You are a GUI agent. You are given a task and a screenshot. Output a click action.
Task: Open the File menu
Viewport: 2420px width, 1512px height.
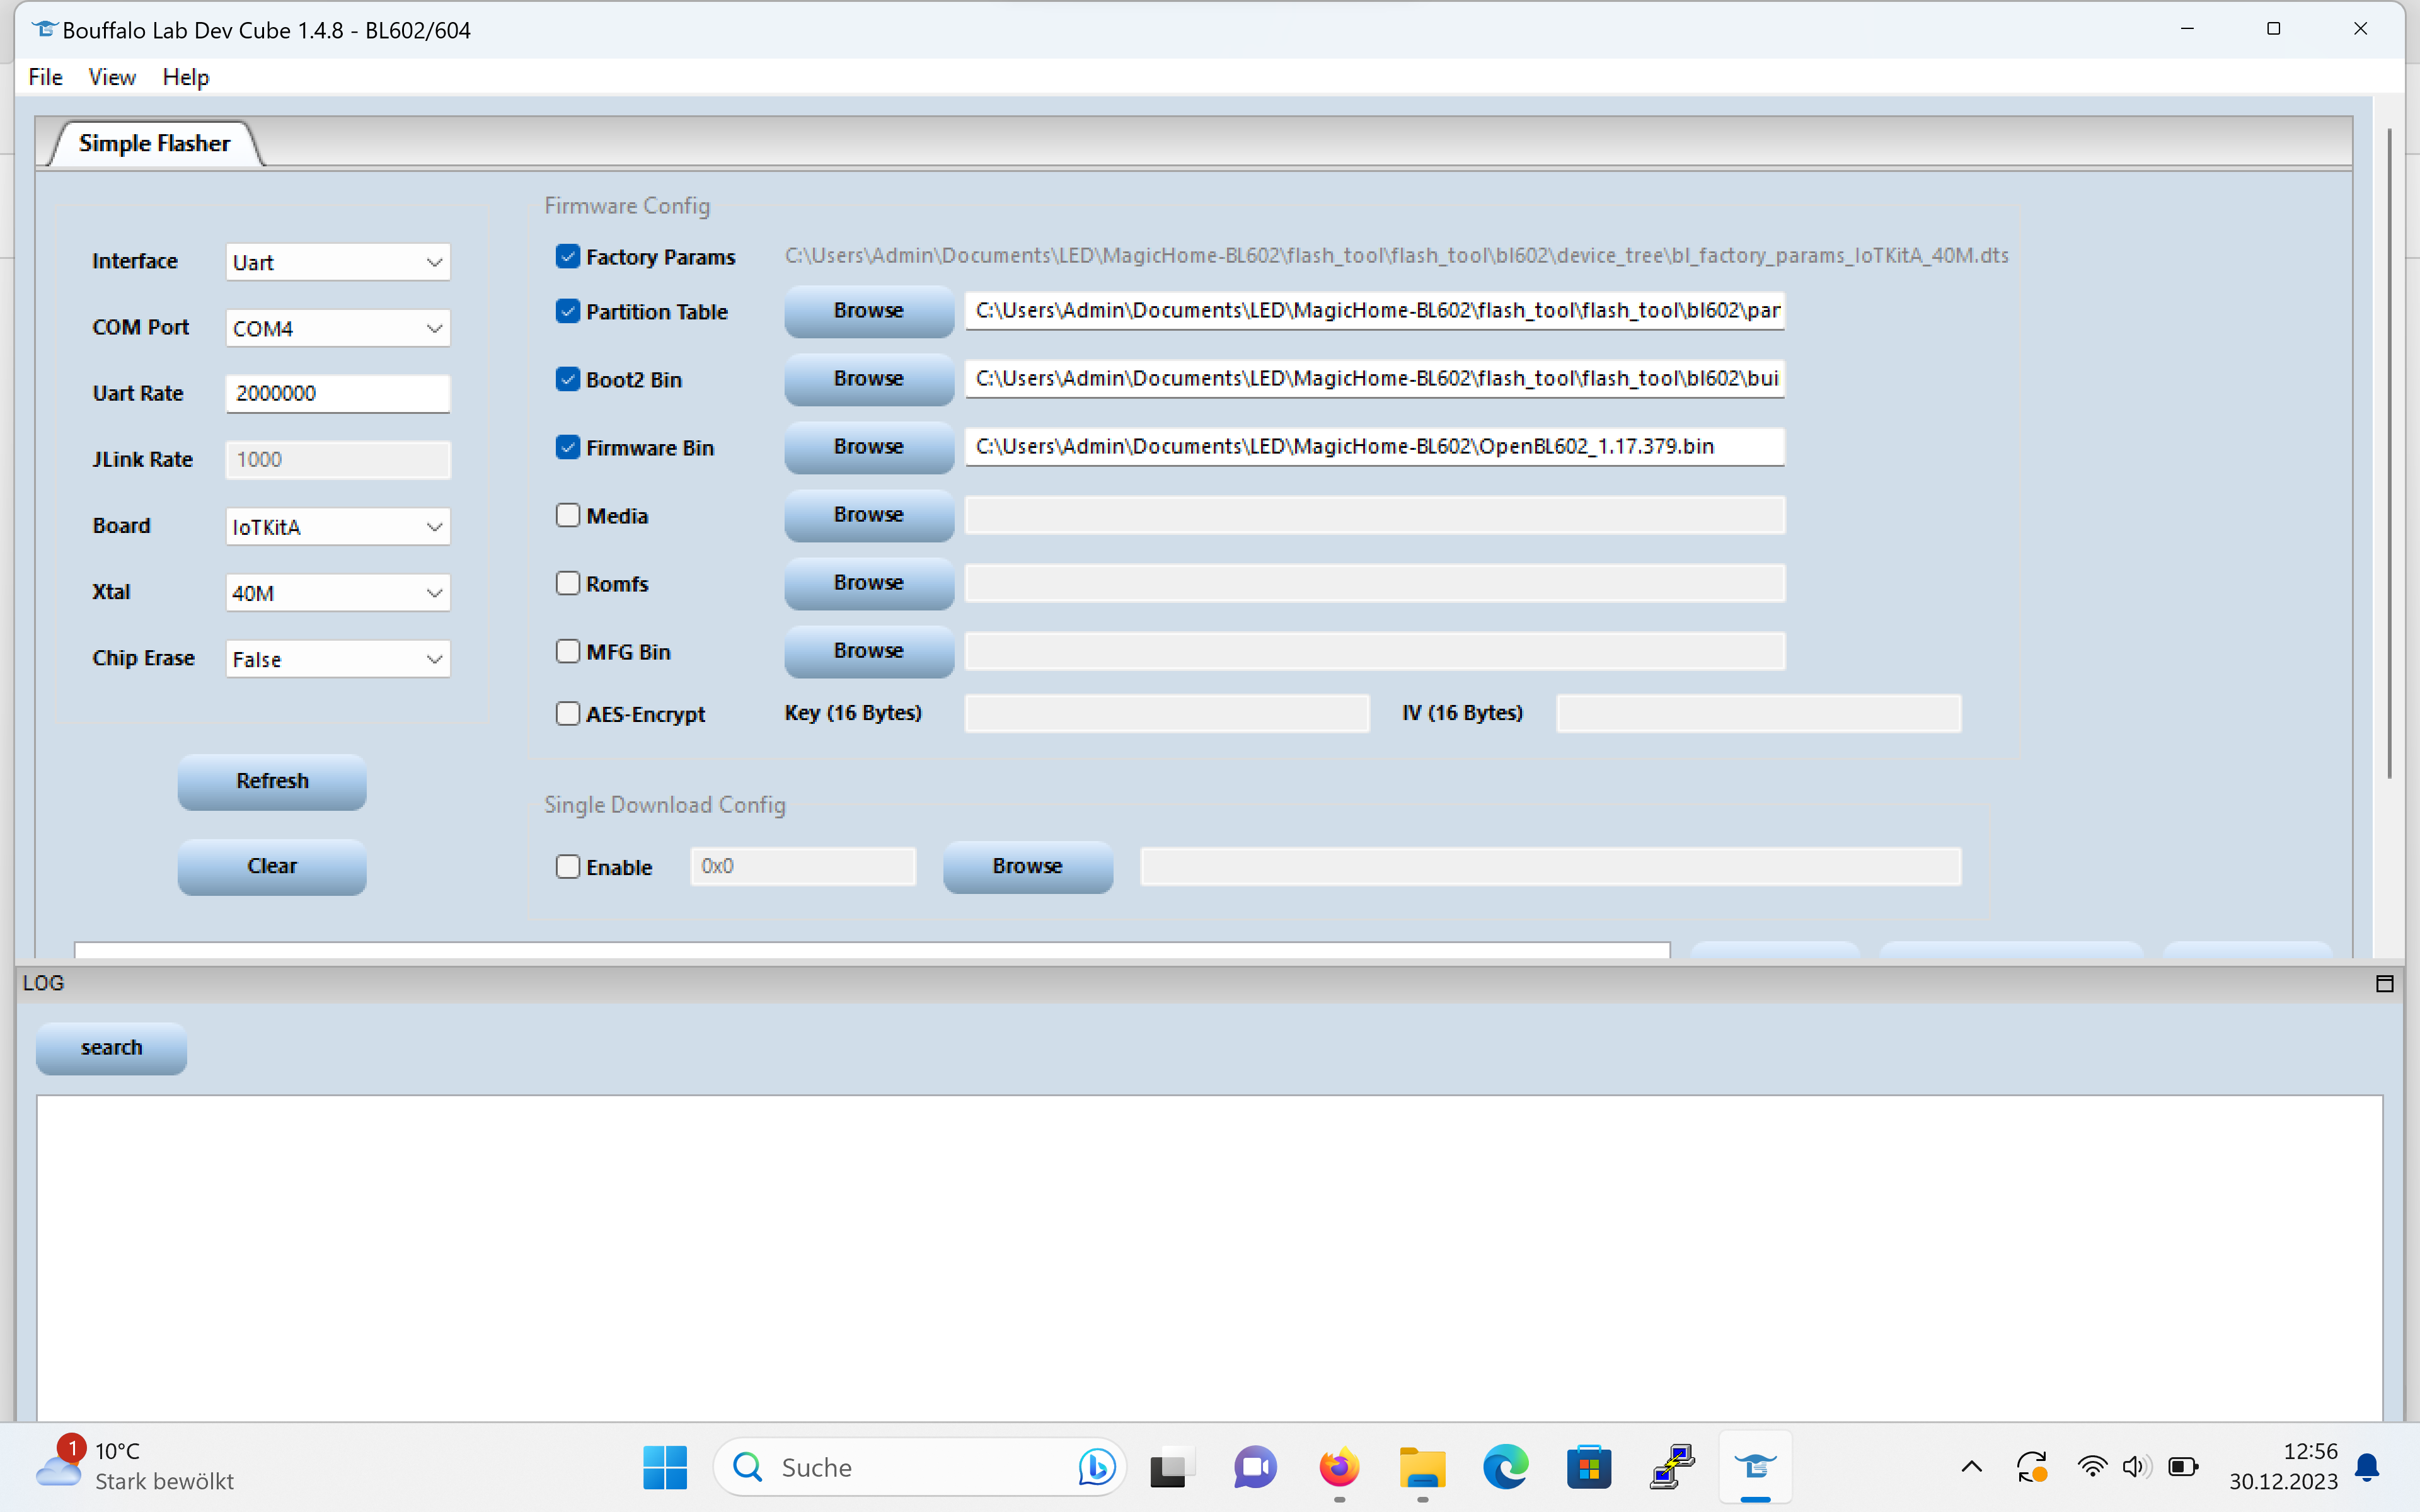click(x=45, y=77)
